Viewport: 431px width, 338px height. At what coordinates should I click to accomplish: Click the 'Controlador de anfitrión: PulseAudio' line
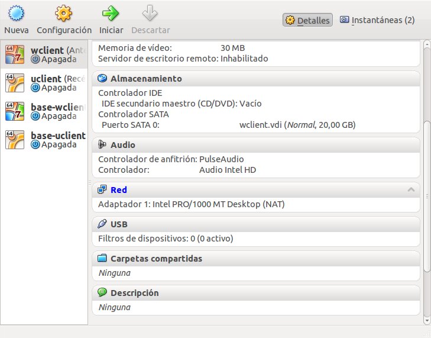point(171,159)
